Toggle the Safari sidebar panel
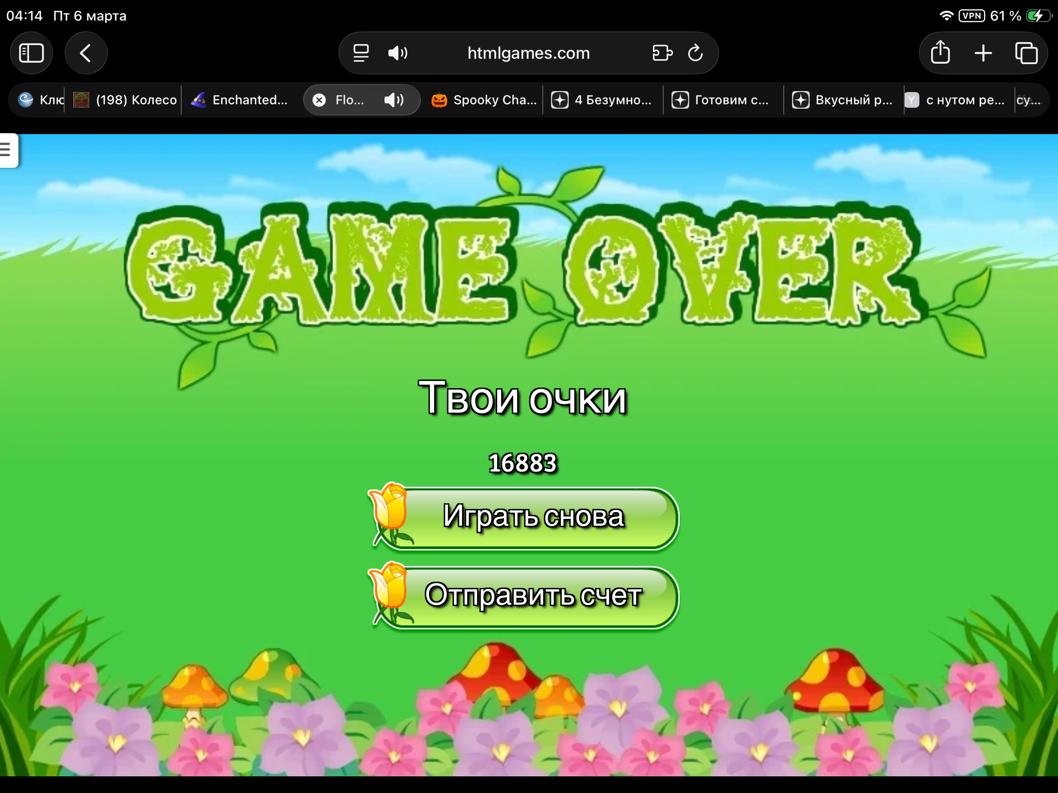 pyautogui.click(x=31, y=53)
